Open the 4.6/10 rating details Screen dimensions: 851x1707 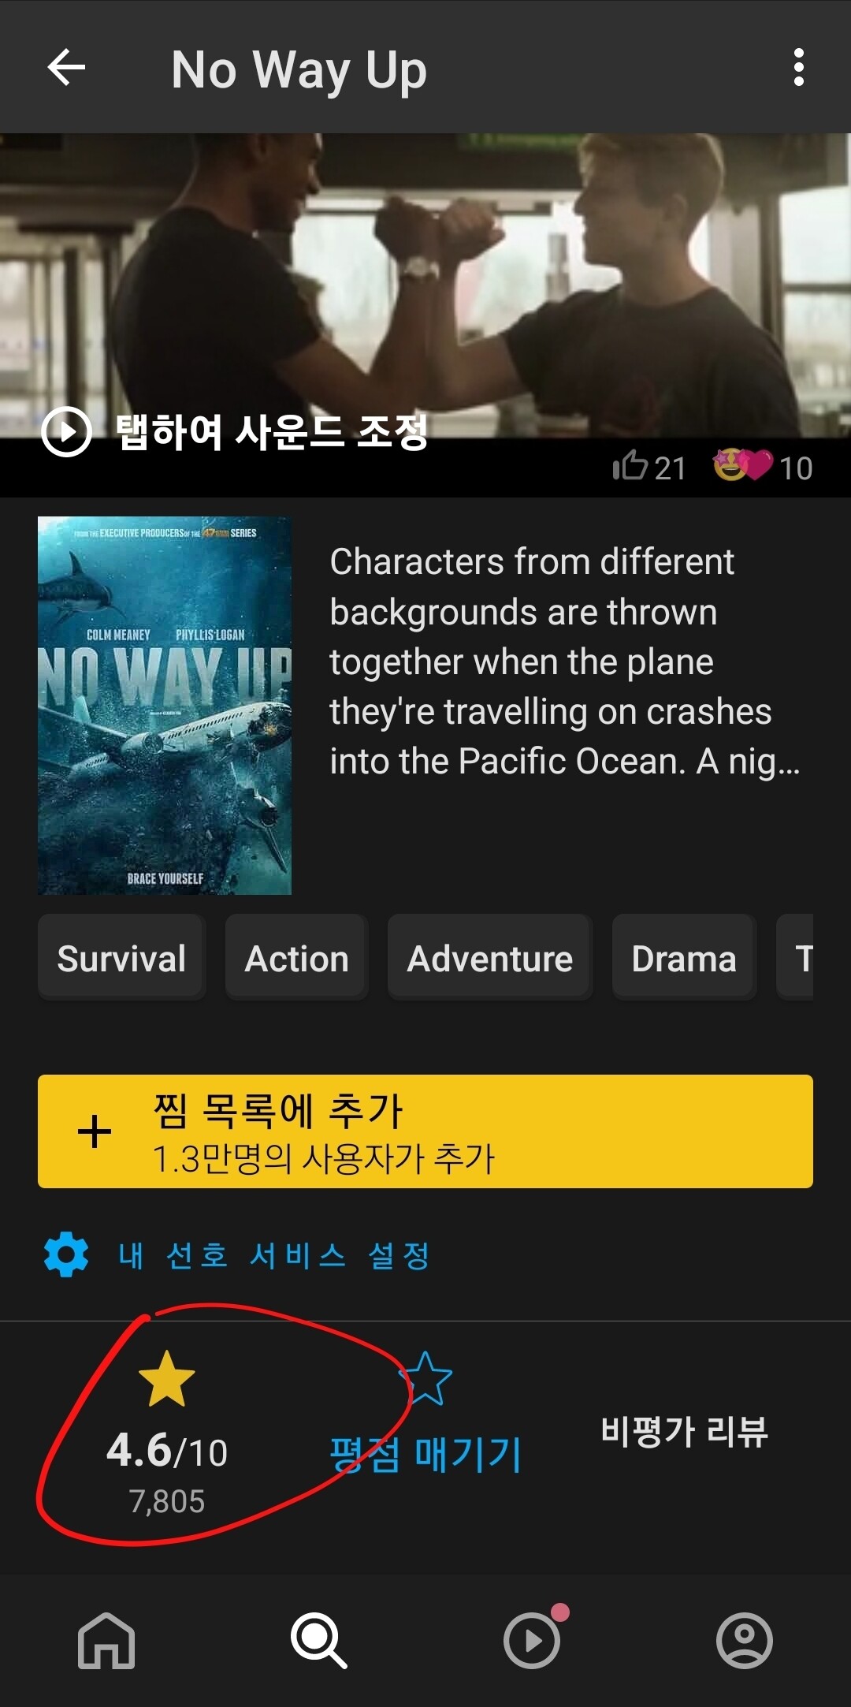pyautogui.click(x=167, y=1433)
